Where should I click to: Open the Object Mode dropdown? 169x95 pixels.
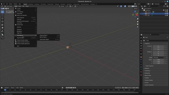[9, 6]
